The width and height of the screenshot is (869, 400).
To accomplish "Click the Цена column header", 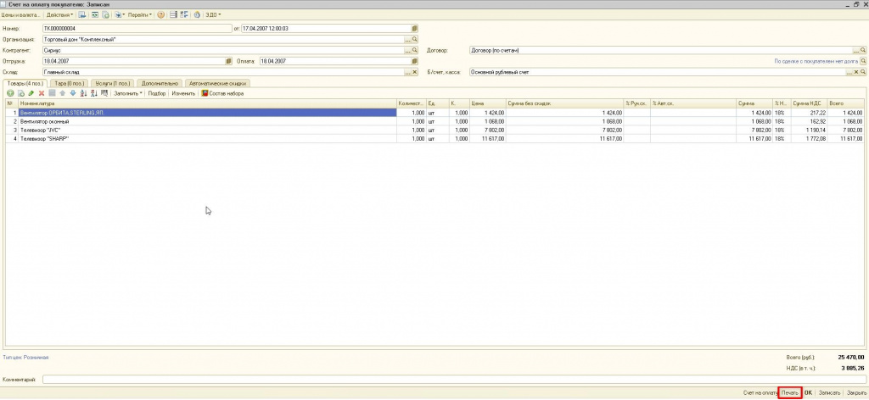I will pyautogui.click(x=487, y=103).
